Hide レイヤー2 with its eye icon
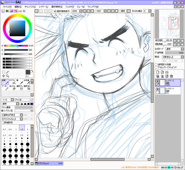This screenshot has height=170, width=185. click(157, 81)
